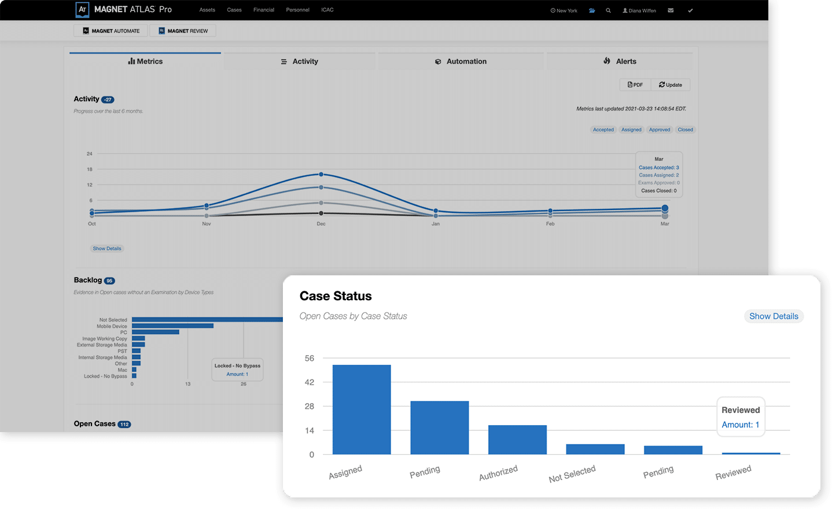
Task: Click the Mobile Device bar in Backlog chart
Action: click(x=172, y=326)
